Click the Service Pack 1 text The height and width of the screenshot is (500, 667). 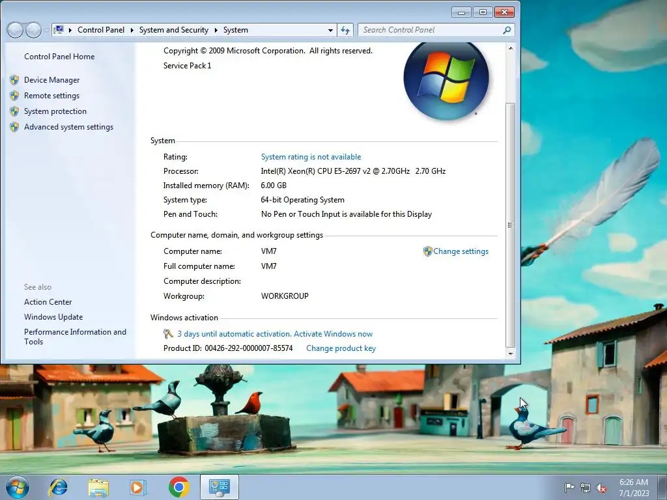187,66
